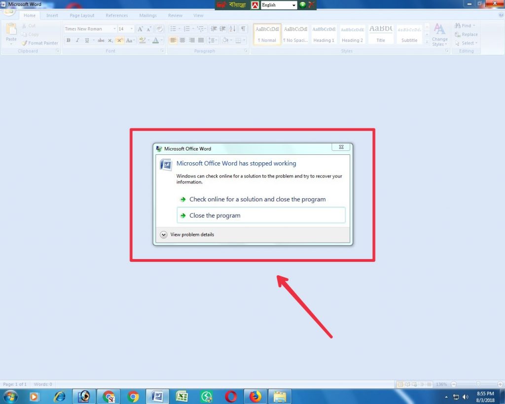This screenshot has width=505, height=404.
Task: Click the Multilevel List icon
Action: pos(200,29)
